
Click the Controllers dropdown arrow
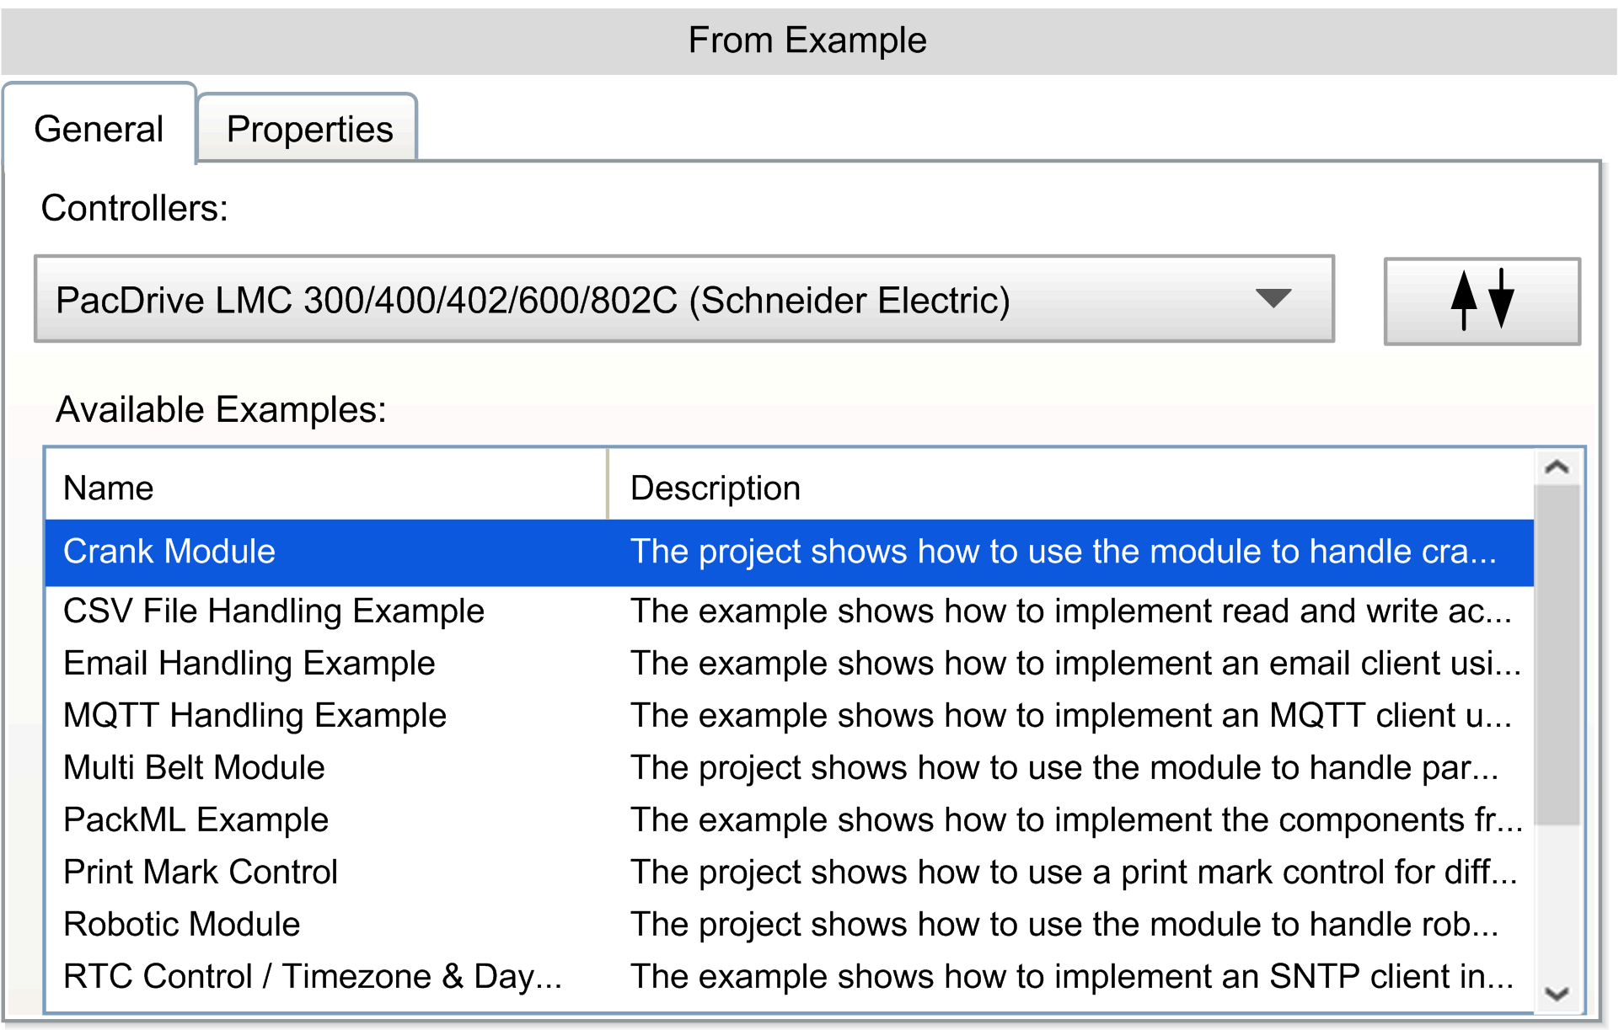(1272, 299)
